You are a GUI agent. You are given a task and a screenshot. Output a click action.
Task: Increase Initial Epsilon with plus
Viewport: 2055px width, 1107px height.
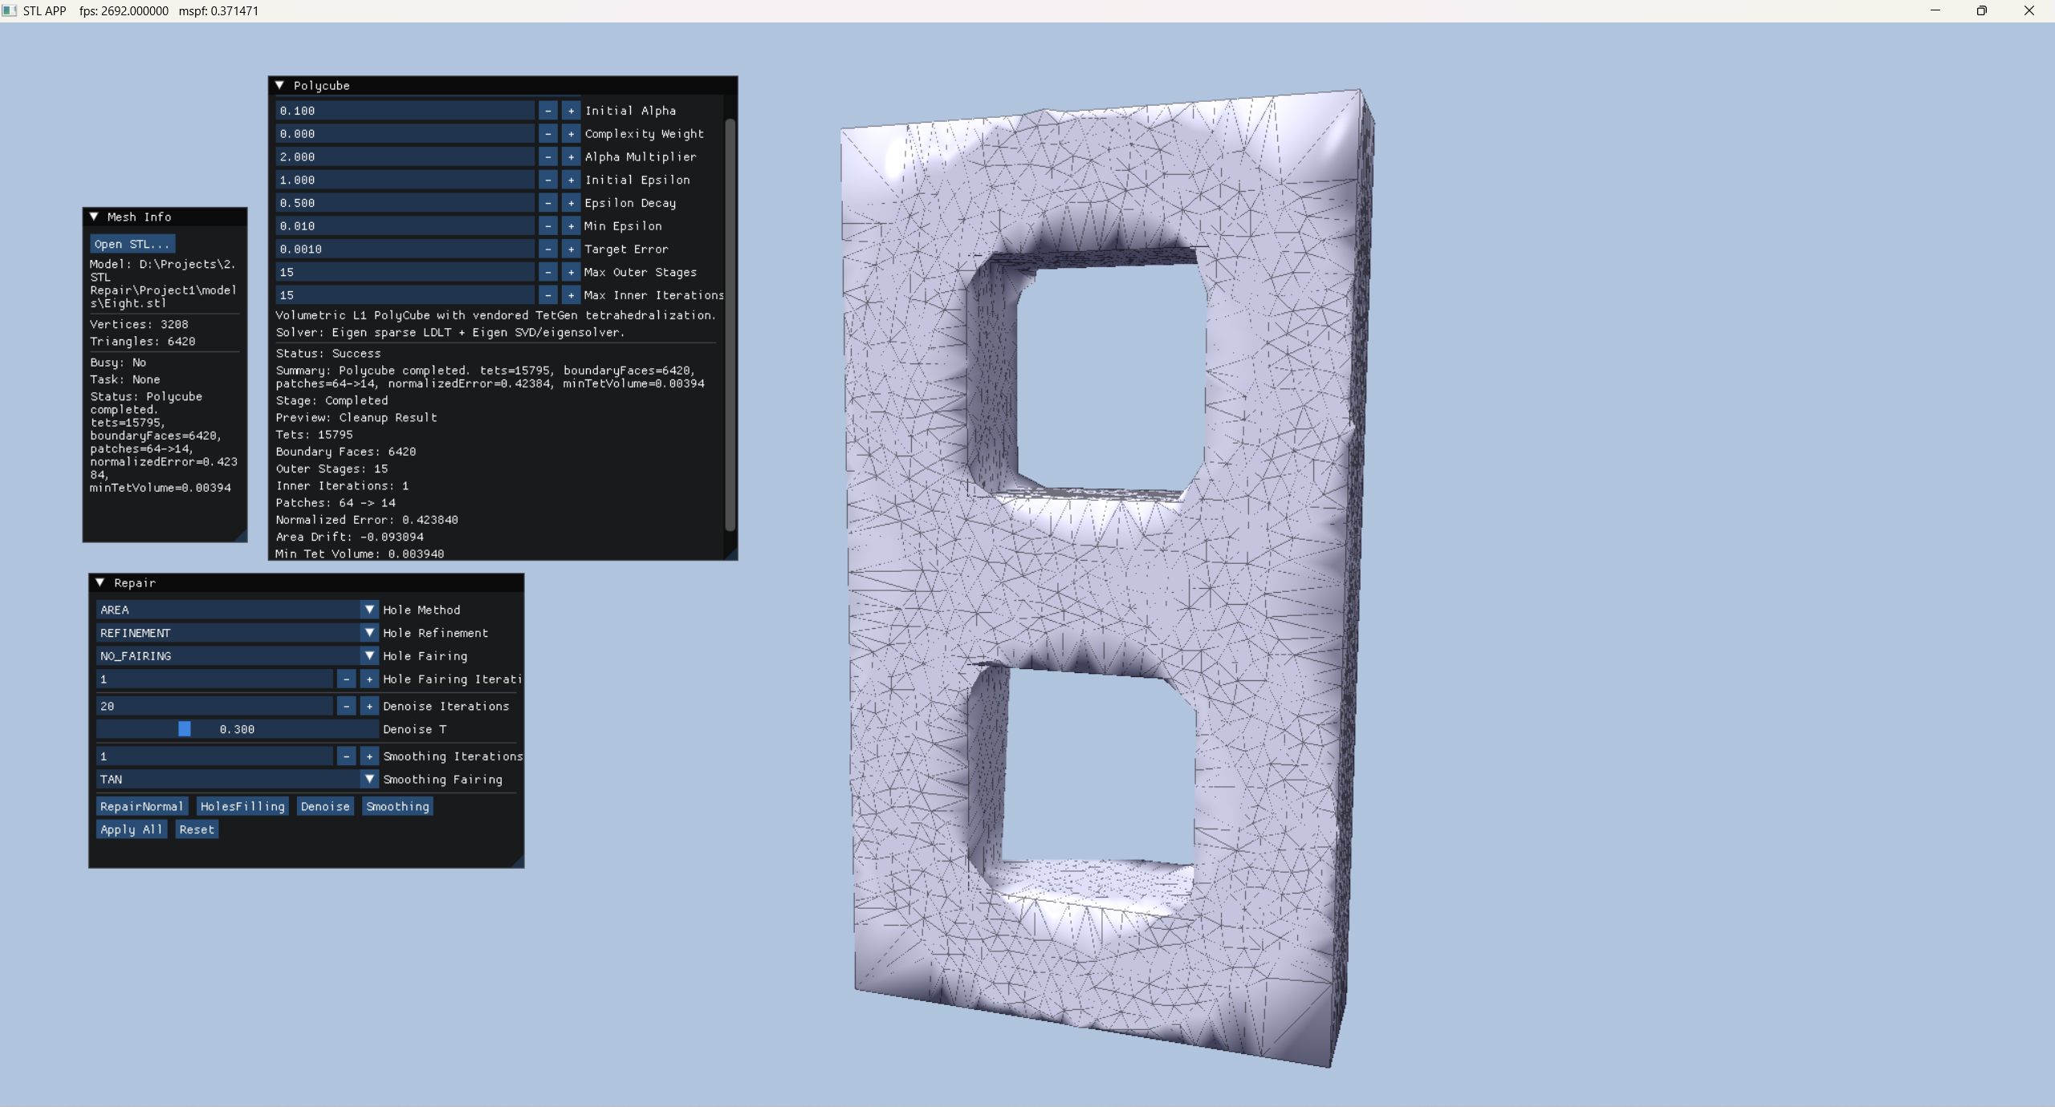[x=571, y=180]
